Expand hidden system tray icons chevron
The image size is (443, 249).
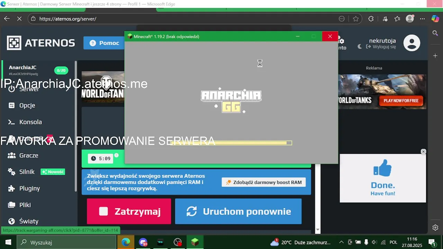pyautogui.click(x=341, y=242)
